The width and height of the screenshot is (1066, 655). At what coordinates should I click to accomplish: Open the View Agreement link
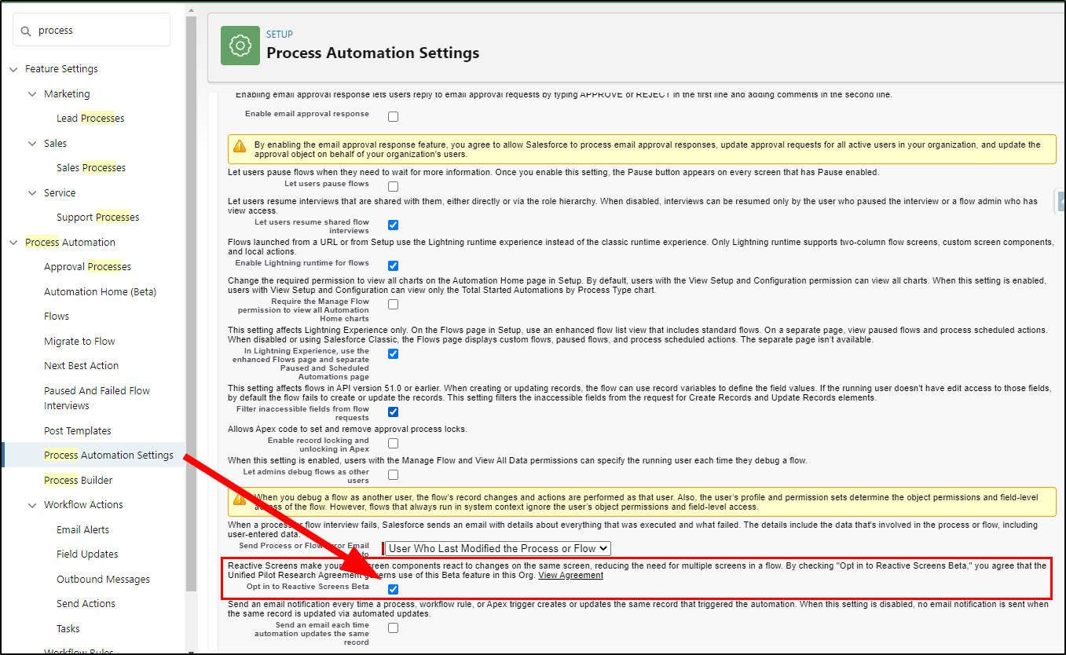571,575
